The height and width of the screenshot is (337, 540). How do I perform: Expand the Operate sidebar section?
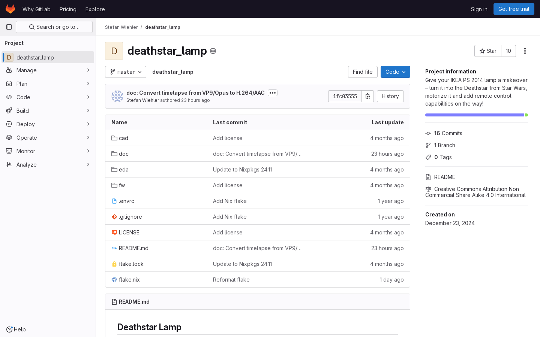click(x=48, y=138)
